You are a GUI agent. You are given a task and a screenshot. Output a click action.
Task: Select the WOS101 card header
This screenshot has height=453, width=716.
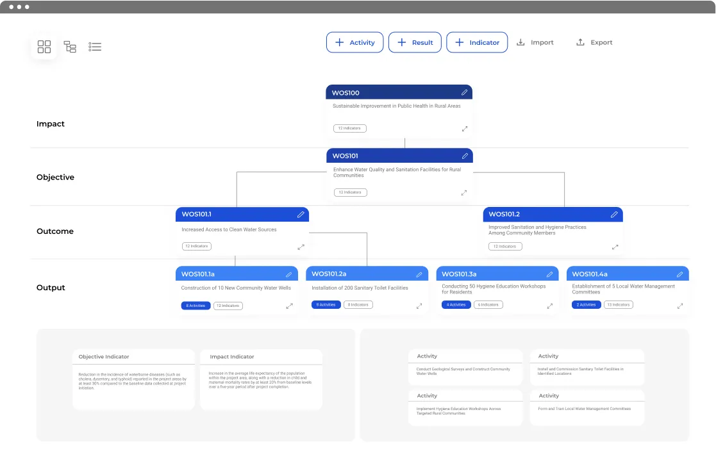pyautogui.click(x=399, y=156)
